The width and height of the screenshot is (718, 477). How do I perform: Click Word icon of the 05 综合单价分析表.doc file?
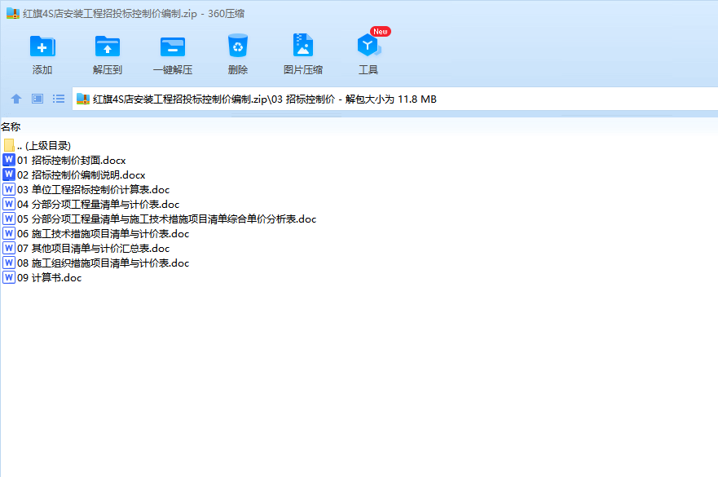(9, 219)
